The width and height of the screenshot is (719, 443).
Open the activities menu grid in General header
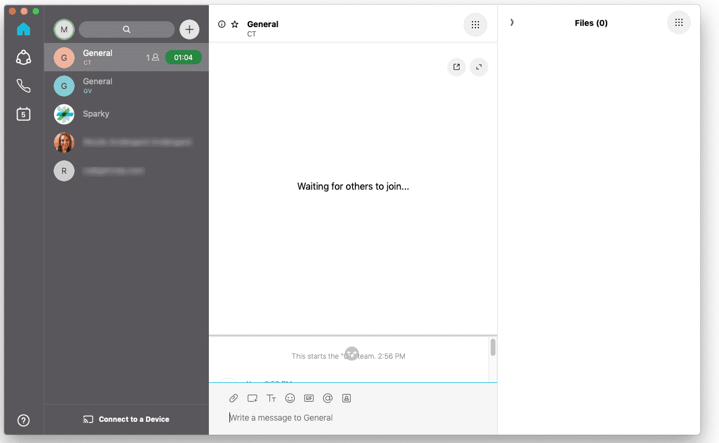pos(475,25)
